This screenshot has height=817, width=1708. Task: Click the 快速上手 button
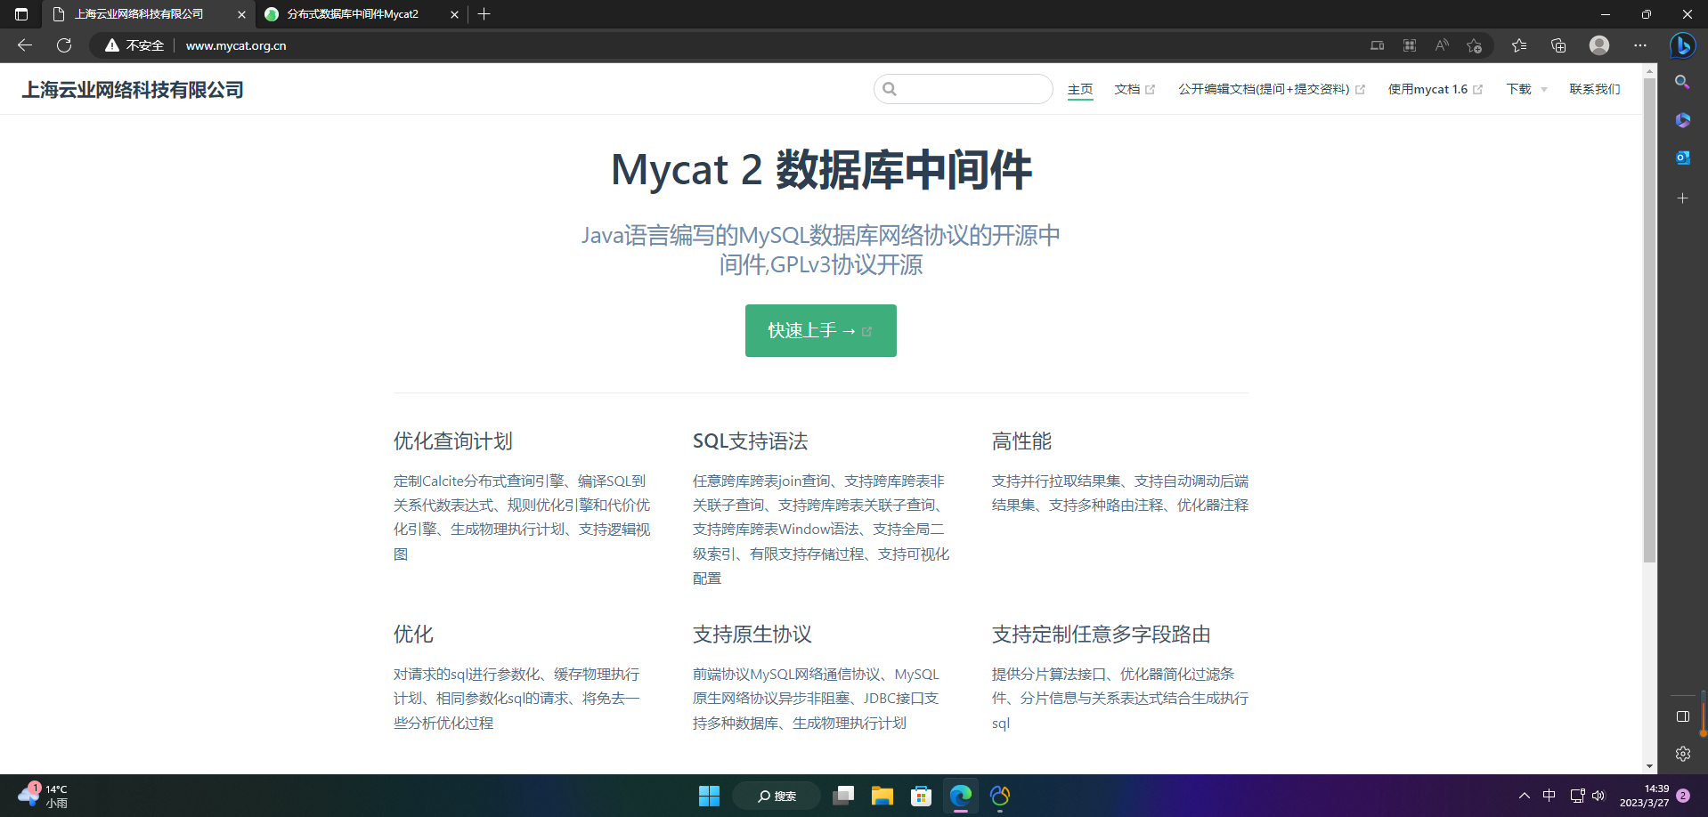pyautogui.click(x=819, y=330)
